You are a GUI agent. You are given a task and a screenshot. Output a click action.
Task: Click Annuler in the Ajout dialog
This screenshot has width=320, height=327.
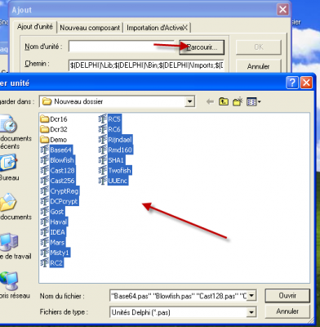click(258, 66)
